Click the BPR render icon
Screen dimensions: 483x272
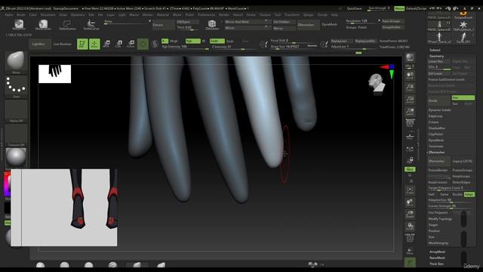410,57
